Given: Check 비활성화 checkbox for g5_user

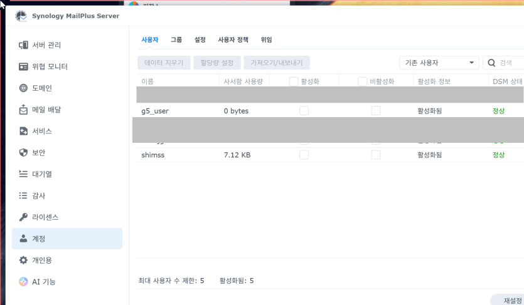Looking at the screenshot, I should (376, 111).
